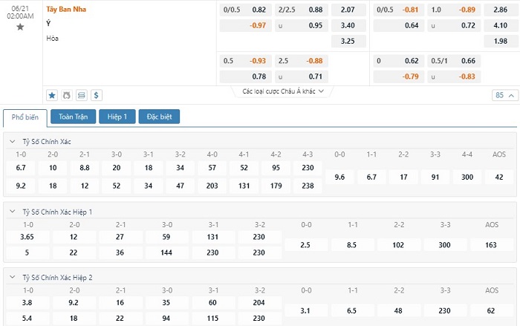The width and height of the screenshot is (520, 326).
Task: Click the bag icon next to blue star
Action: point(67,95)
